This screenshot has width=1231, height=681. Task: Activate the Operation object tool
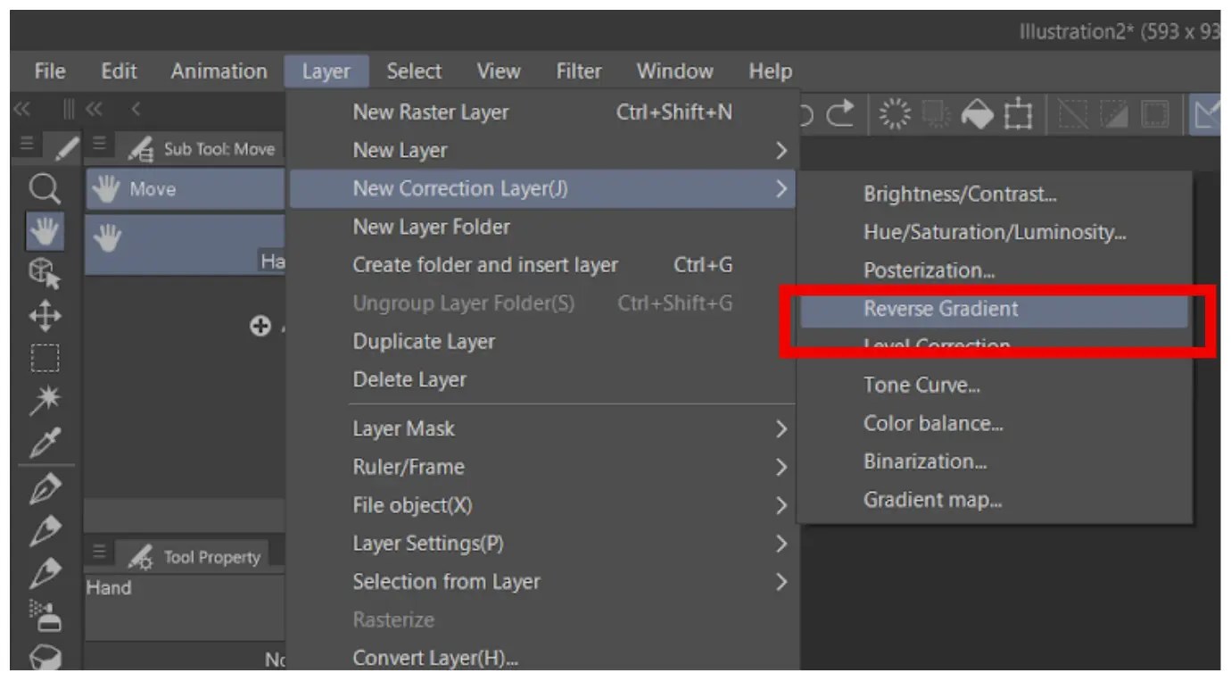click(x=44, y=272)
